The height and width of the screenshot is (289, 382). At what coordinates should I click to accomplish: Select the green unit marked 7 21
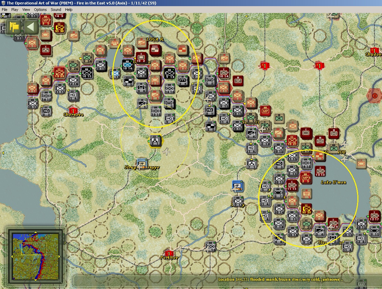[x=306, y=224]
